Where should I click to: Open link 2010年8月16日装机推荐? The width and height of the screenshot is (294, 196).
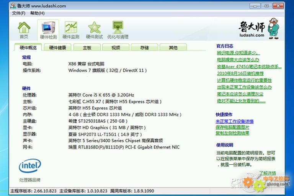click(240, 73)
